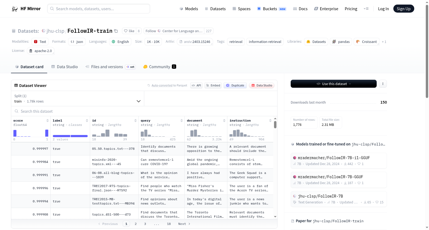The height and width of the screenshot is (230, 429).
Task: Focus the Search models, datasets, users field
Action: pyautogui.click(x=99, y=9)
